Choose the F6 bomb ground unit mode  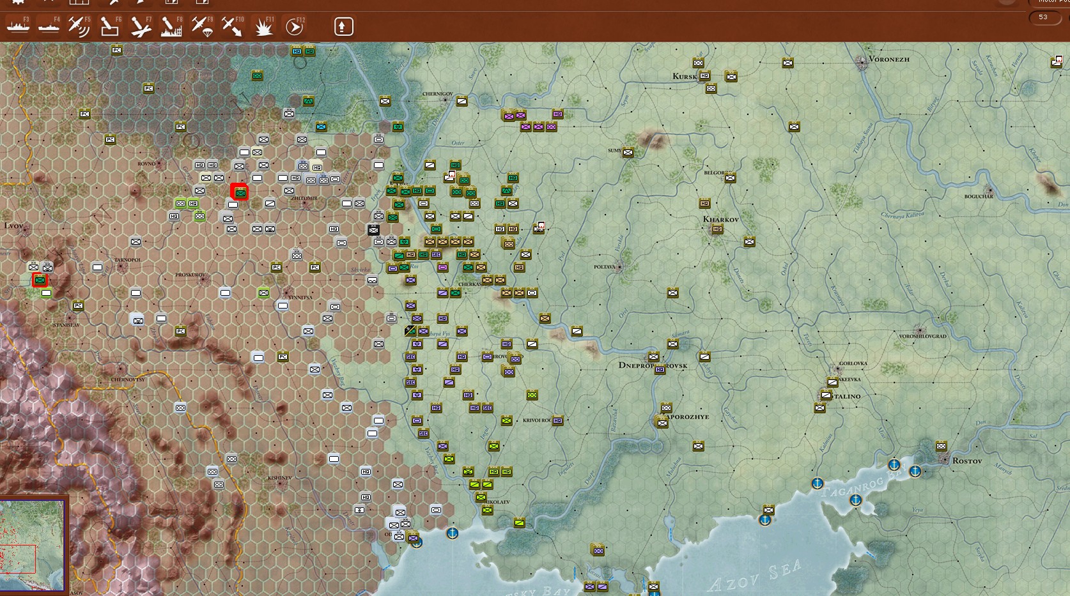(110, 26)
